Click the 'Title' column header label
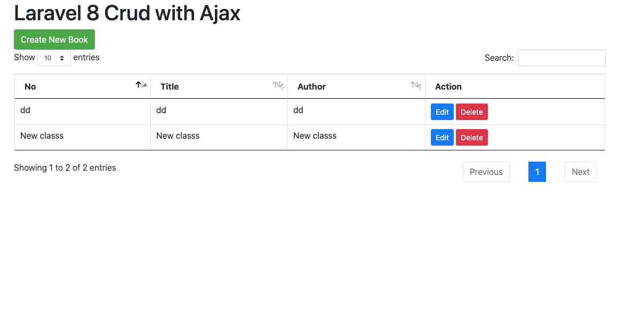 point(170,86)
